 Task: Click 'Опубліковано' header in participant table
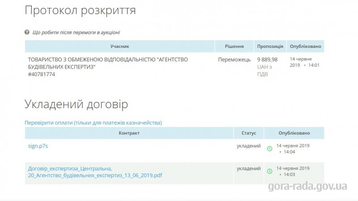306,47
